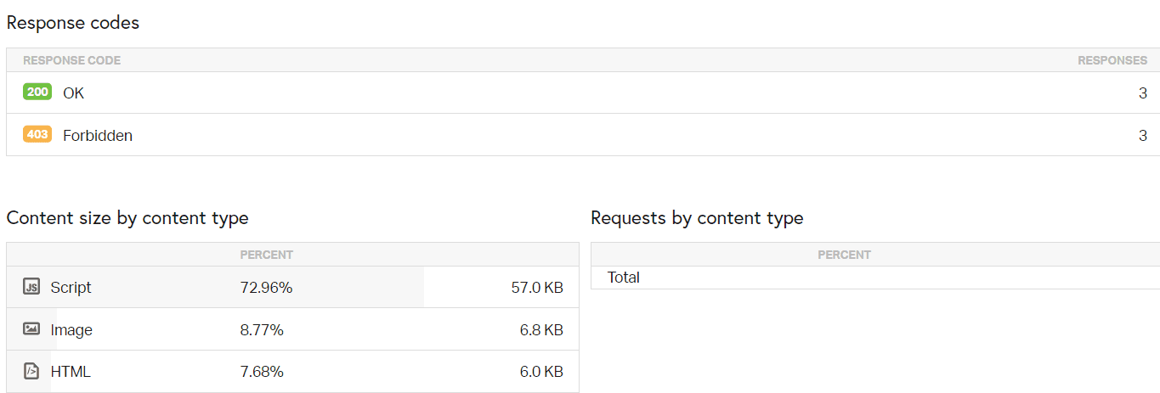Click the RESPONSE CODE column header
The image size is (1160, 393).
tap(71, 61)
